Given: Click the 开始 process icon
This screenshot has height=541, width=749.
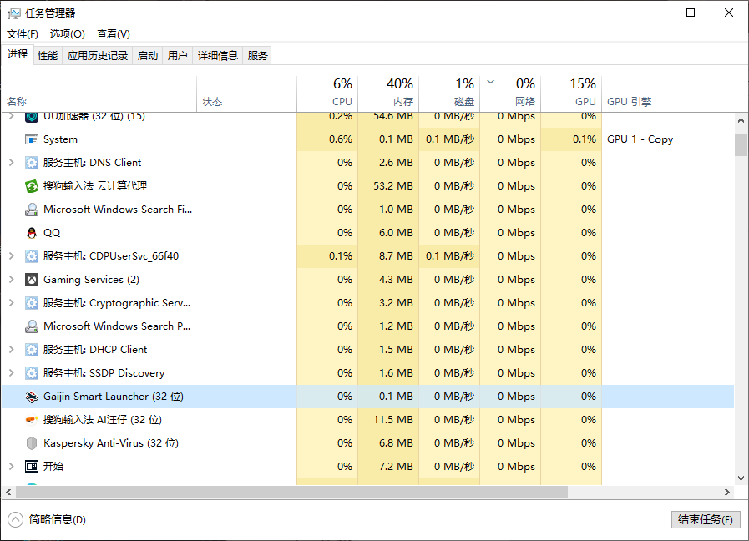Looking at the screenshot, I should click(32, 467).
